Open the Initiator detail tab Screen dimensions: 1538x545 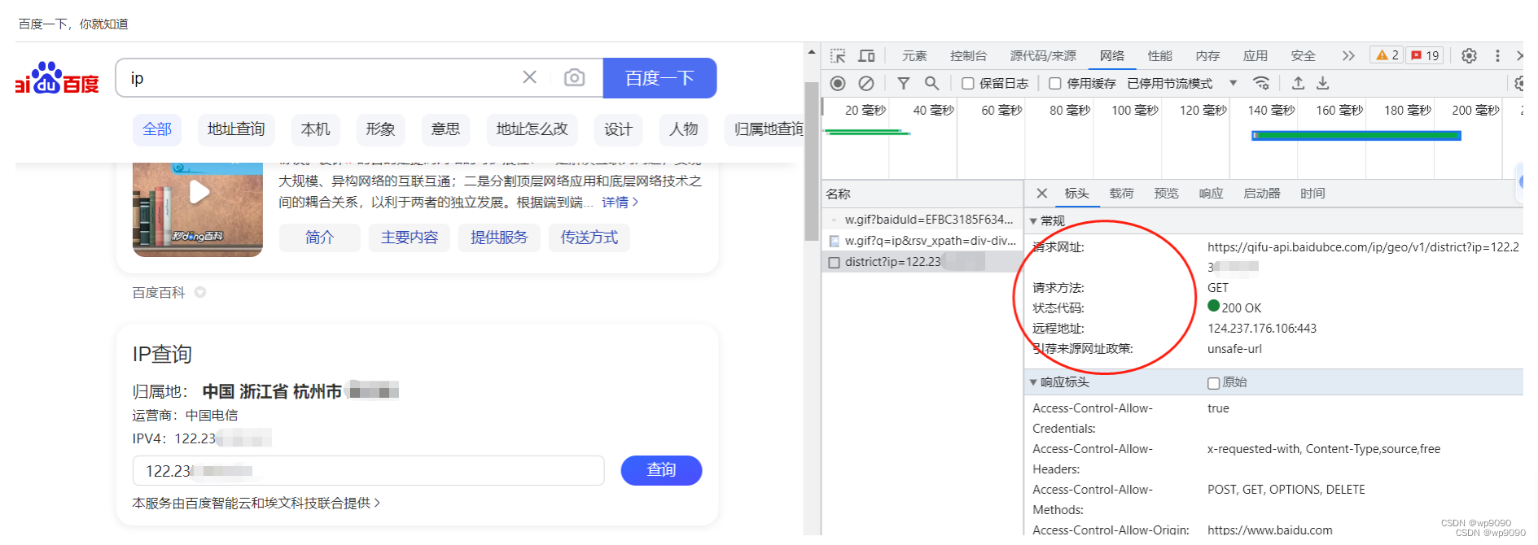tap(1261, 193)
